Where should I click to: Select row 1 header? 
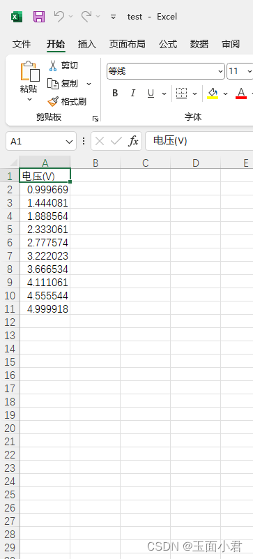coord(10,176)
